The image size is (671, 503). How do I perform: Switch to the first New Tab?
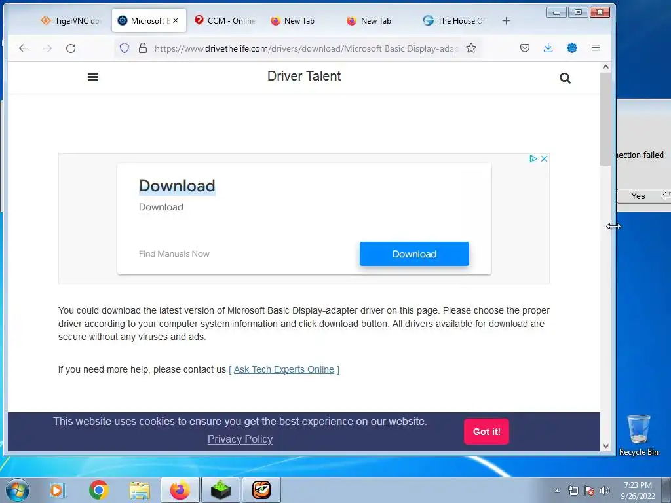click(299, 20)
